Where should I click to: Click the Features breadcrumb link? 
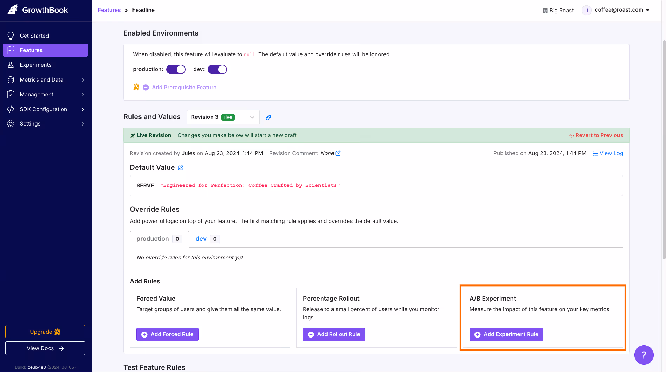point(109,10)
